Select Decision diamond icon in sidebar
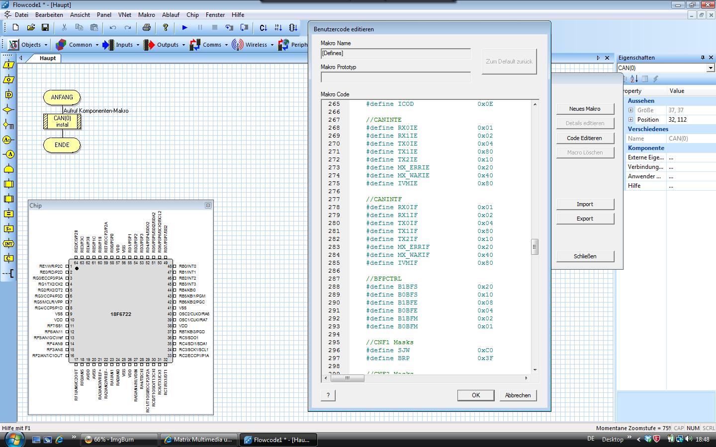Image resolution: width=716 pixels, height=447 pixels. pyautogui.click(x=8, y=110)
